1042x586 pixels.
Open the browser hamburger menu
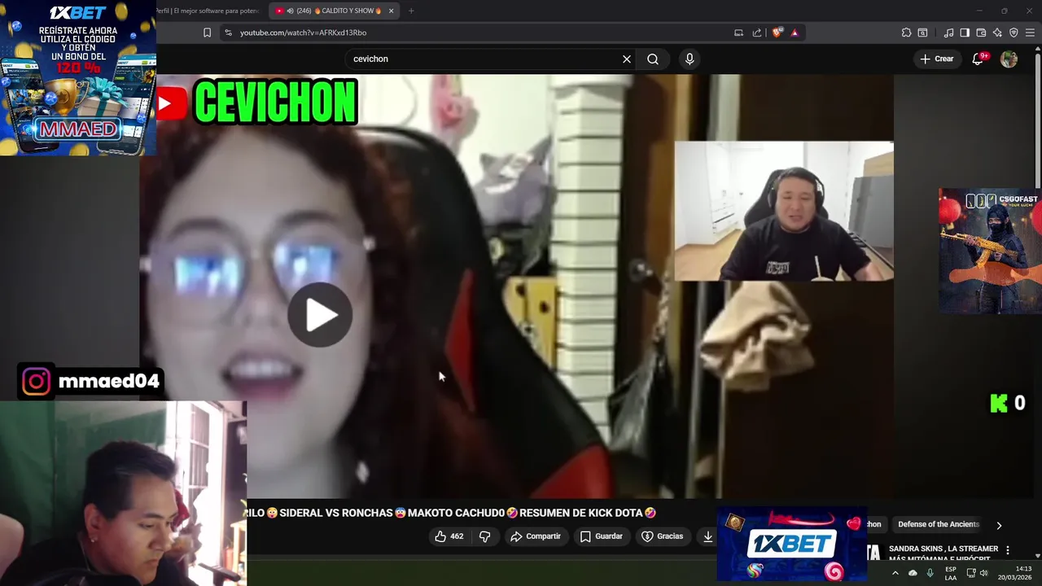click(x=1030, y=33)
